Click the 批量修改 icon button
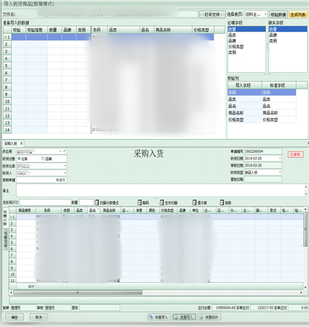This screenshot has height=327, width=309. point(209,317)
